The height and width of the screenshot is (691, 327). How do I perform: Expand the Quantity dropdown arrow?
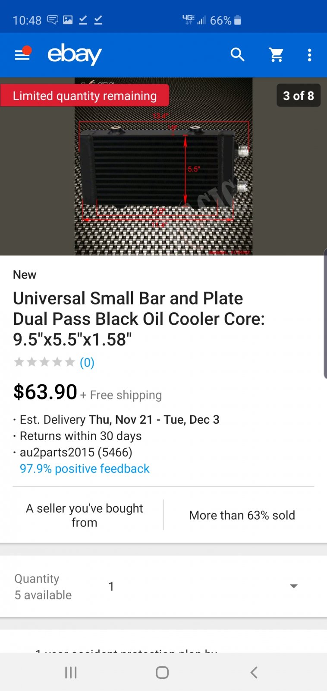click(294, 586)
